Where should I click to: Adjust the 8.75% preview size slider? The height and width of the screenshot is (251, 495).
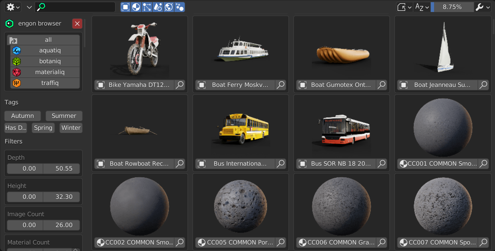(x=452, y=7)
